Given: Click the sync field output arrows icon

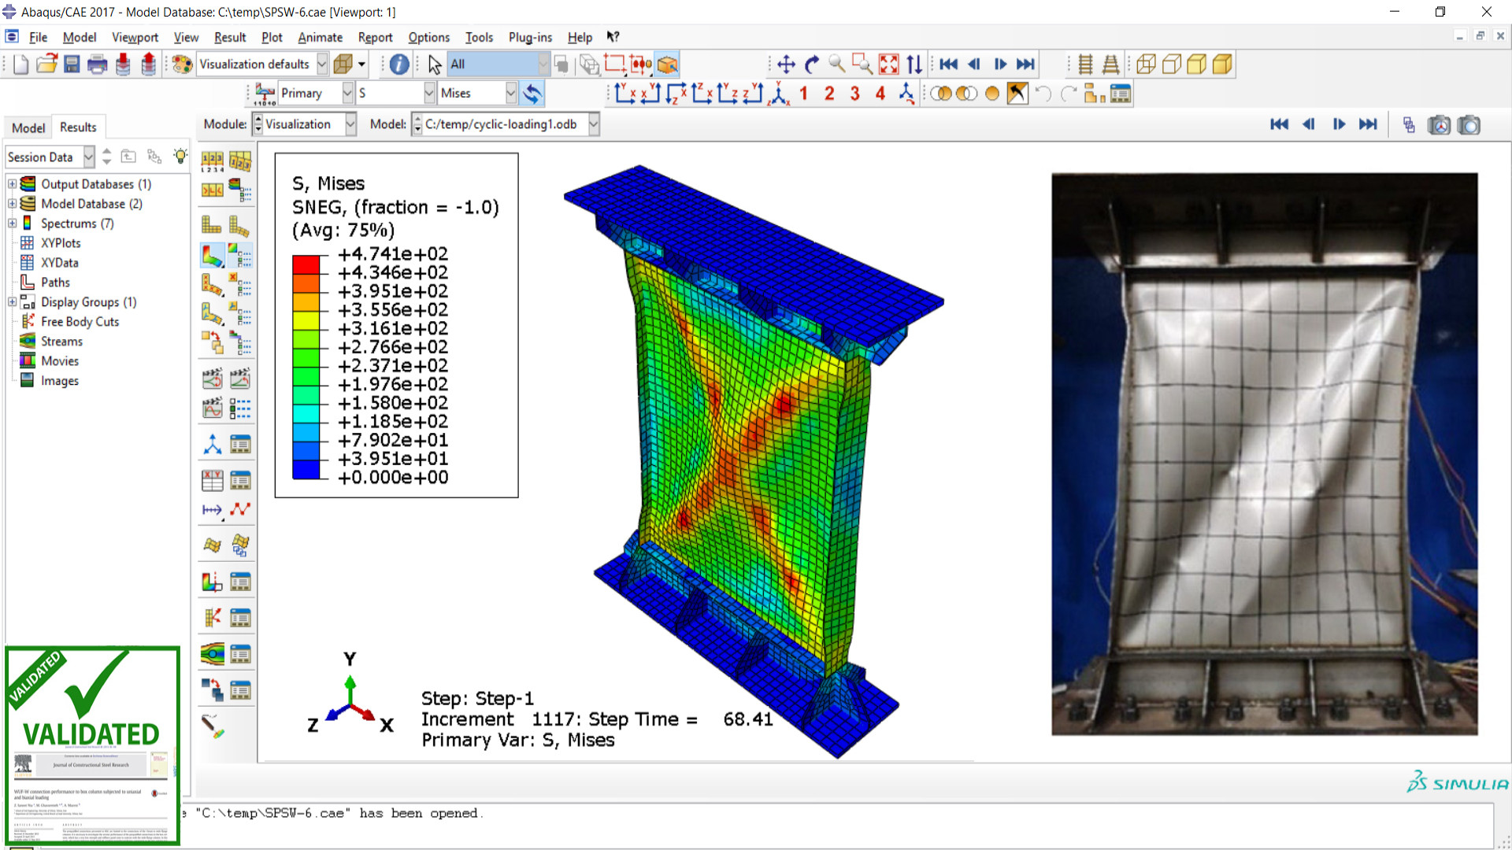Looking at the screenshot, I should coord(532,94).
